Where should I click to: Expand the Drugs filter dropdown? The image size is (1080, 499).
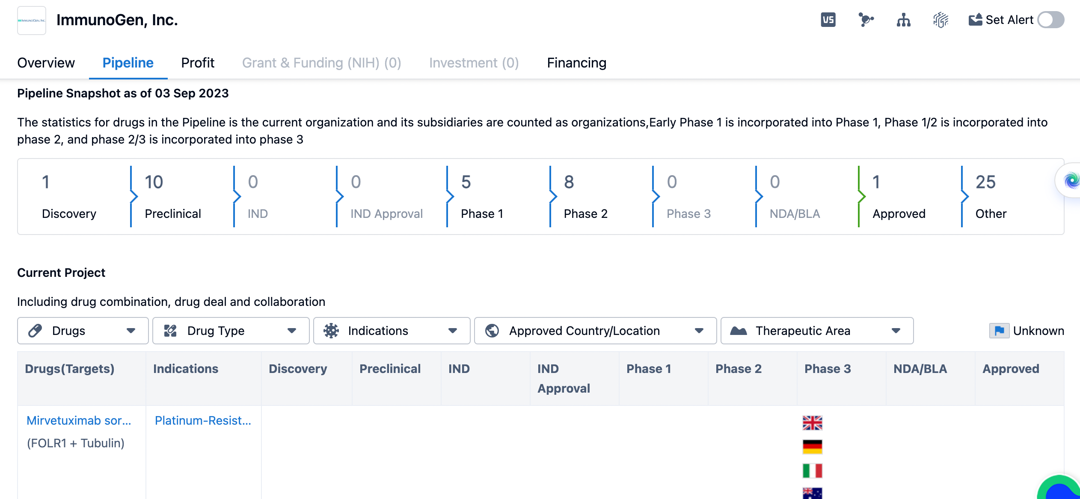[x=83, y=331]
